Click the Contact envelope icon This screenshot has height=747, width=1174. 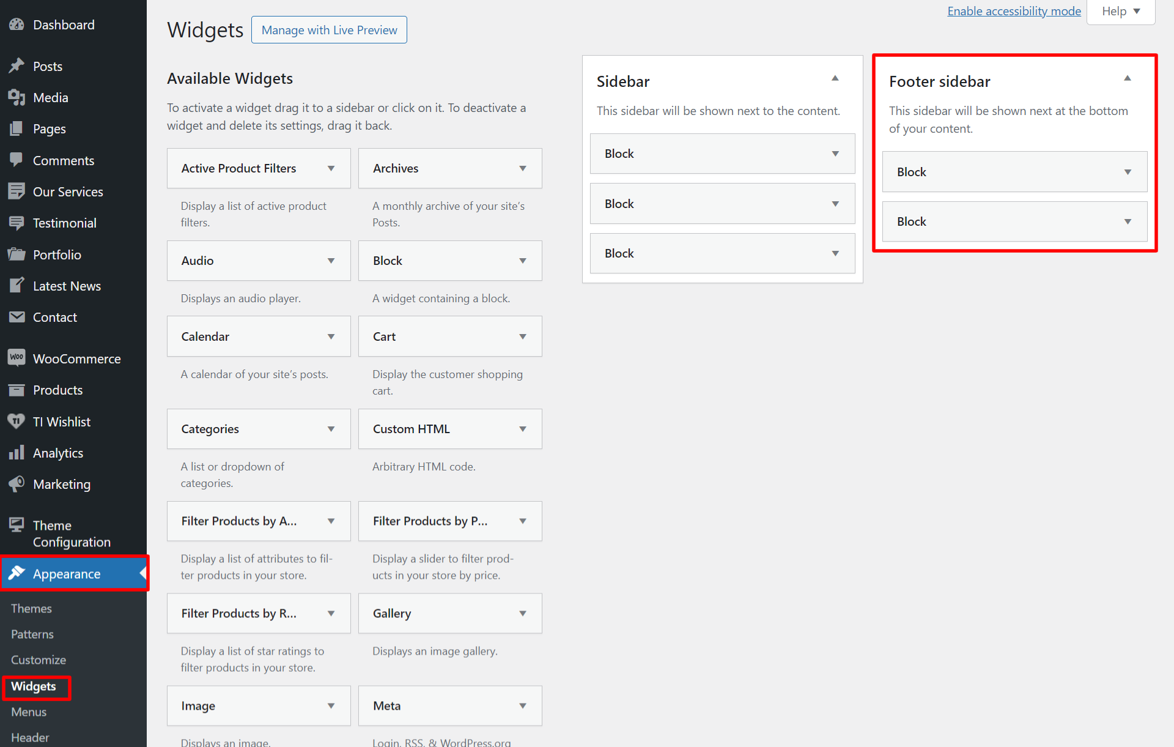point(17,317)
